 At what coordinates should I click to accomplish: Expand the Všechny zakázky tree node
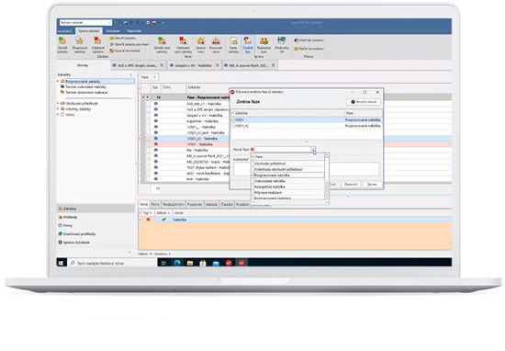pos(58,109)
